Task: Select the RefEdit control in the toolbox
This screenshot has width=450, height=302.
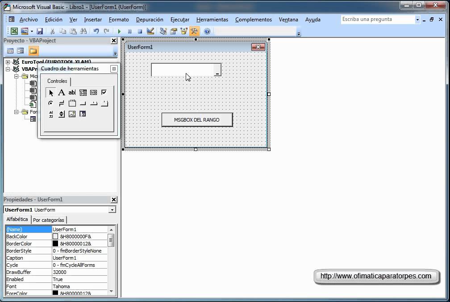Action: tap(83, 114)
